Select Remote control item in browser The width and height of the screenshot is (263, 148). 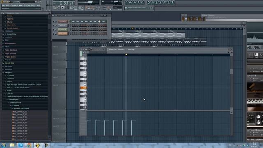(12, 28)
